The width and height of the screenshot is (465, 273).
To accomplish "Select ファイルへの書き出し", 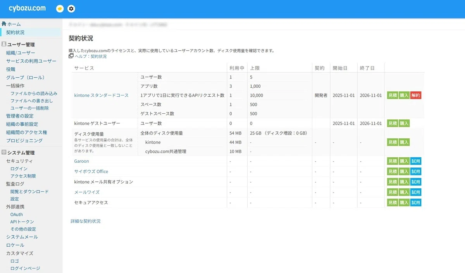I will click(x=31, y=101).
